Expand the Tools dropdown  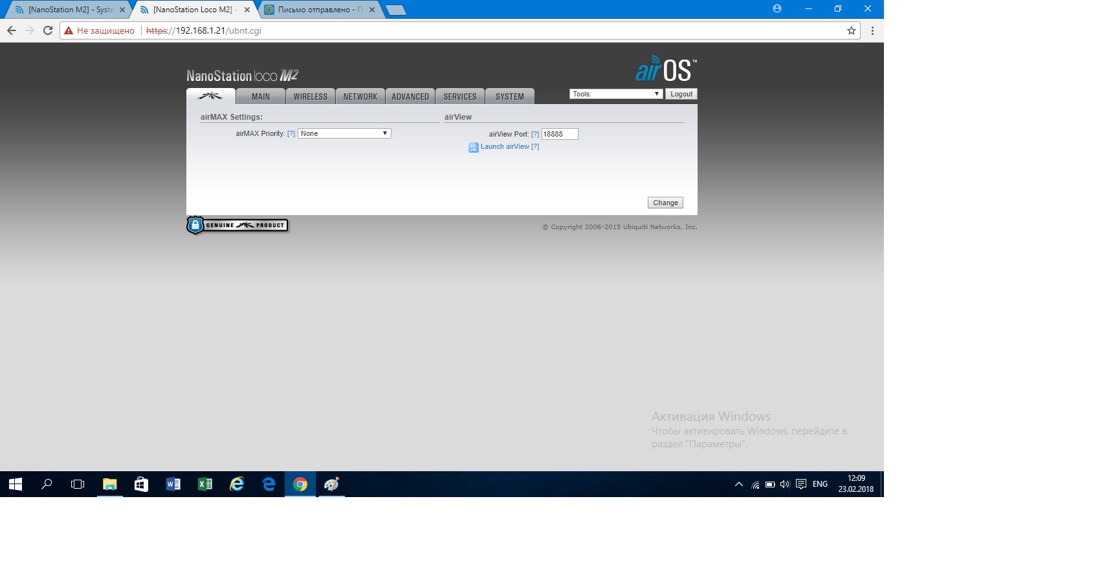616,94
